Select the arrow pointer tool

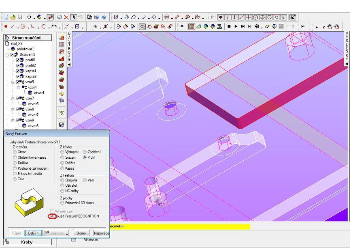(x=73, y=17)
